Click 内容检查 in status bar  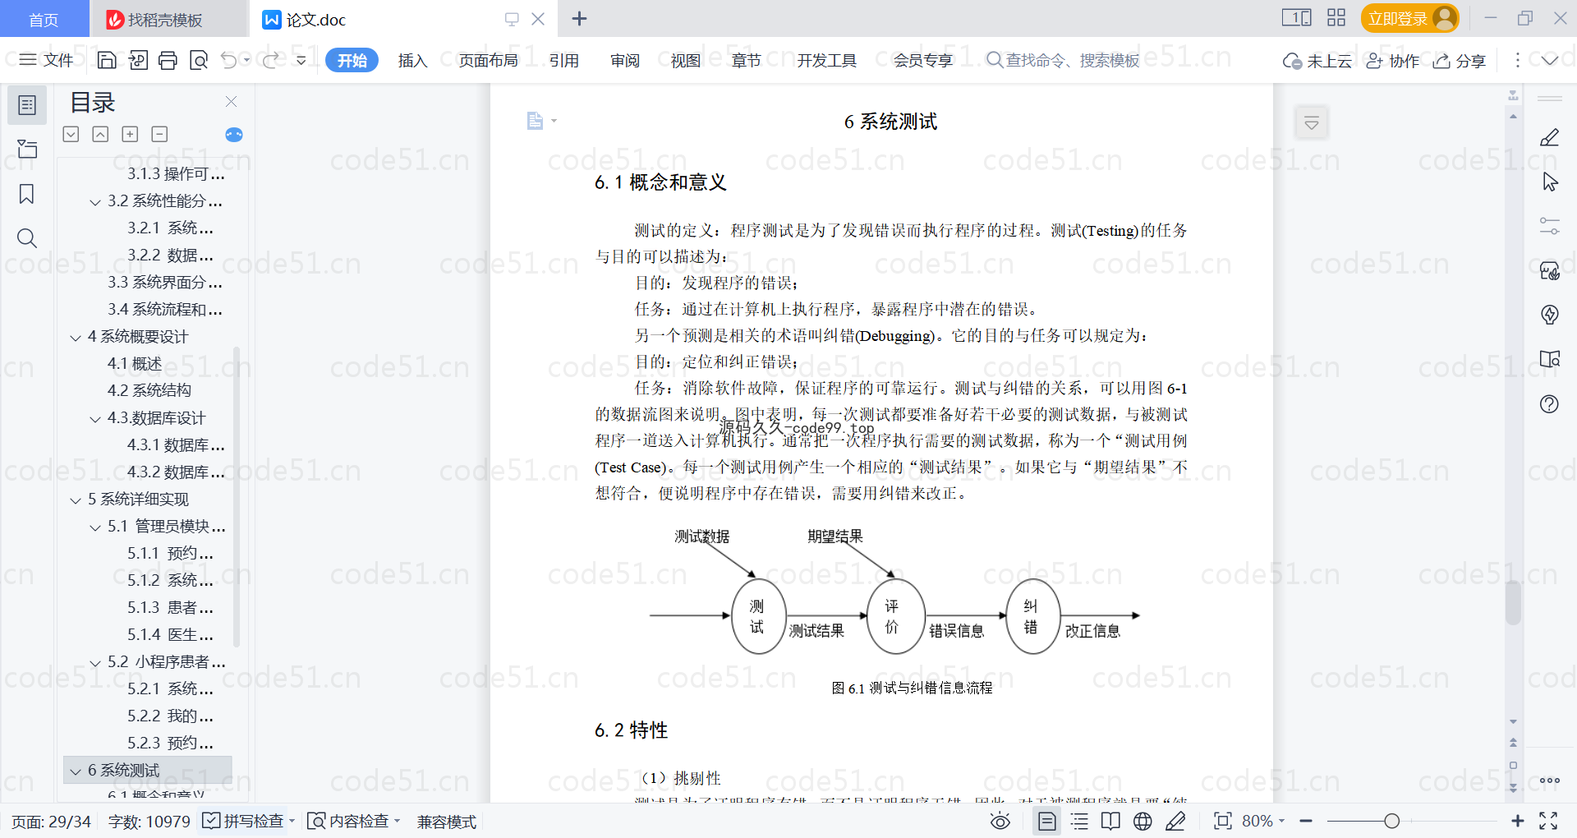click(x=353, y=821)
